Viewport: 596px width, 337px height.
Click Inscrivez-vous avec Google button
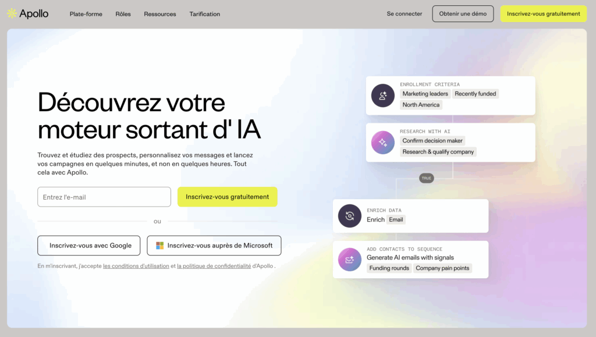[89, 246]
